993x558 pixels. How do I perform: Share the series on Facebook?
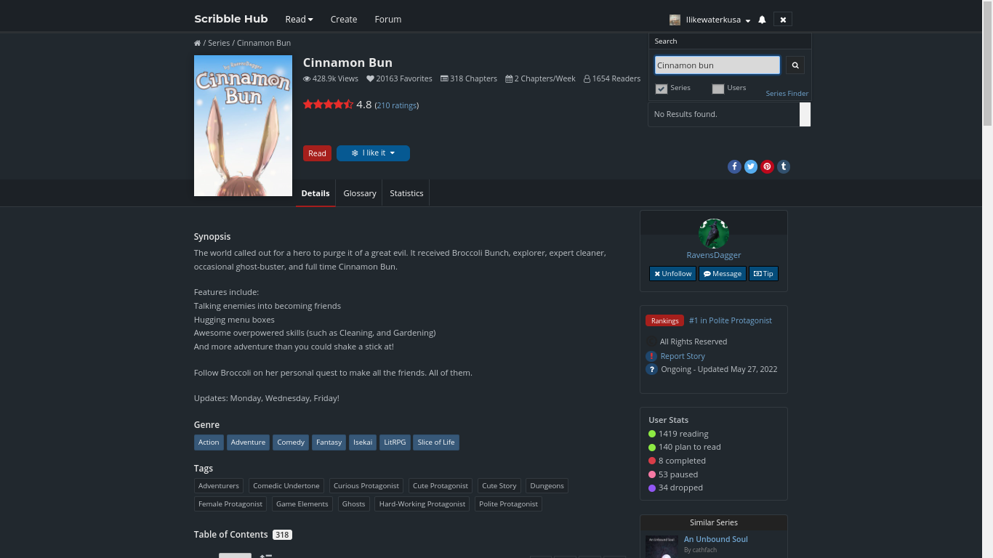point(734,166)
